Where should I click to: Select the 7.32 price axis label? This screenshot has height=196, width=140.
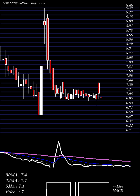click(129, 85)
